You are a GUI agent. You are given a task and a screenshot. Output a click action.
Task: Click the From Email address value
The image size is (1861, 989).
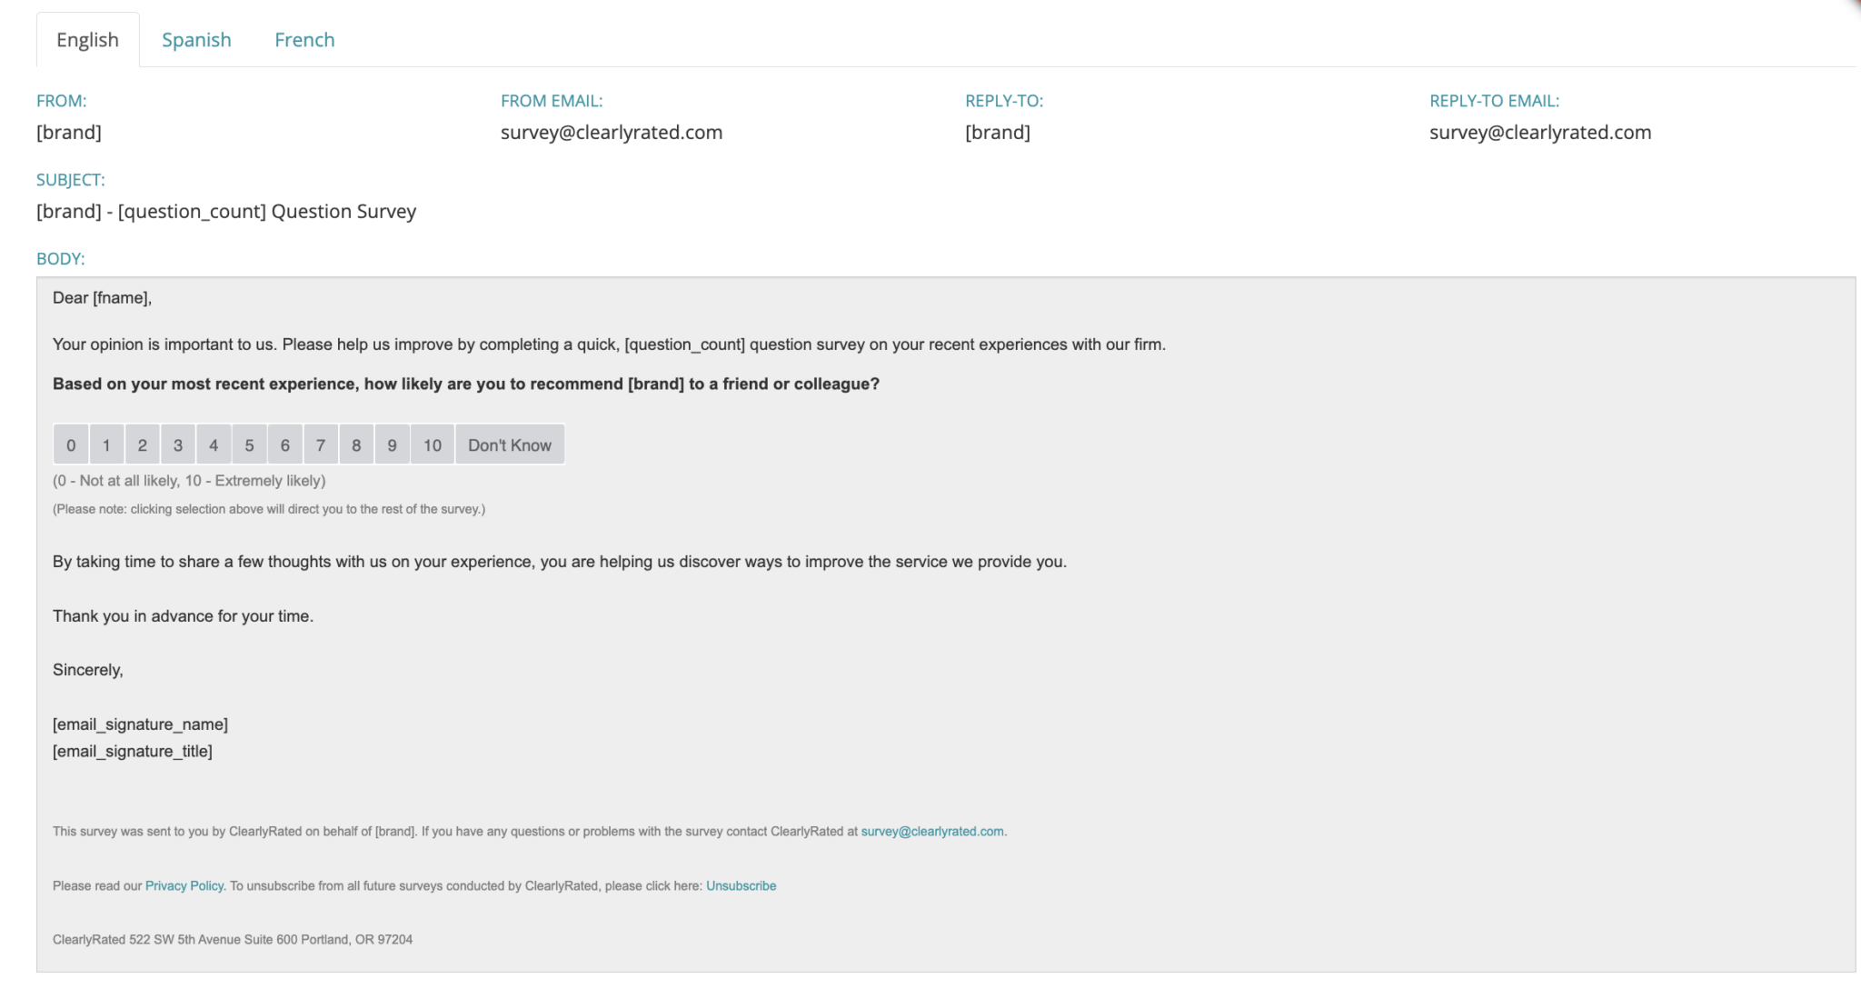click(x=612, y=133)
